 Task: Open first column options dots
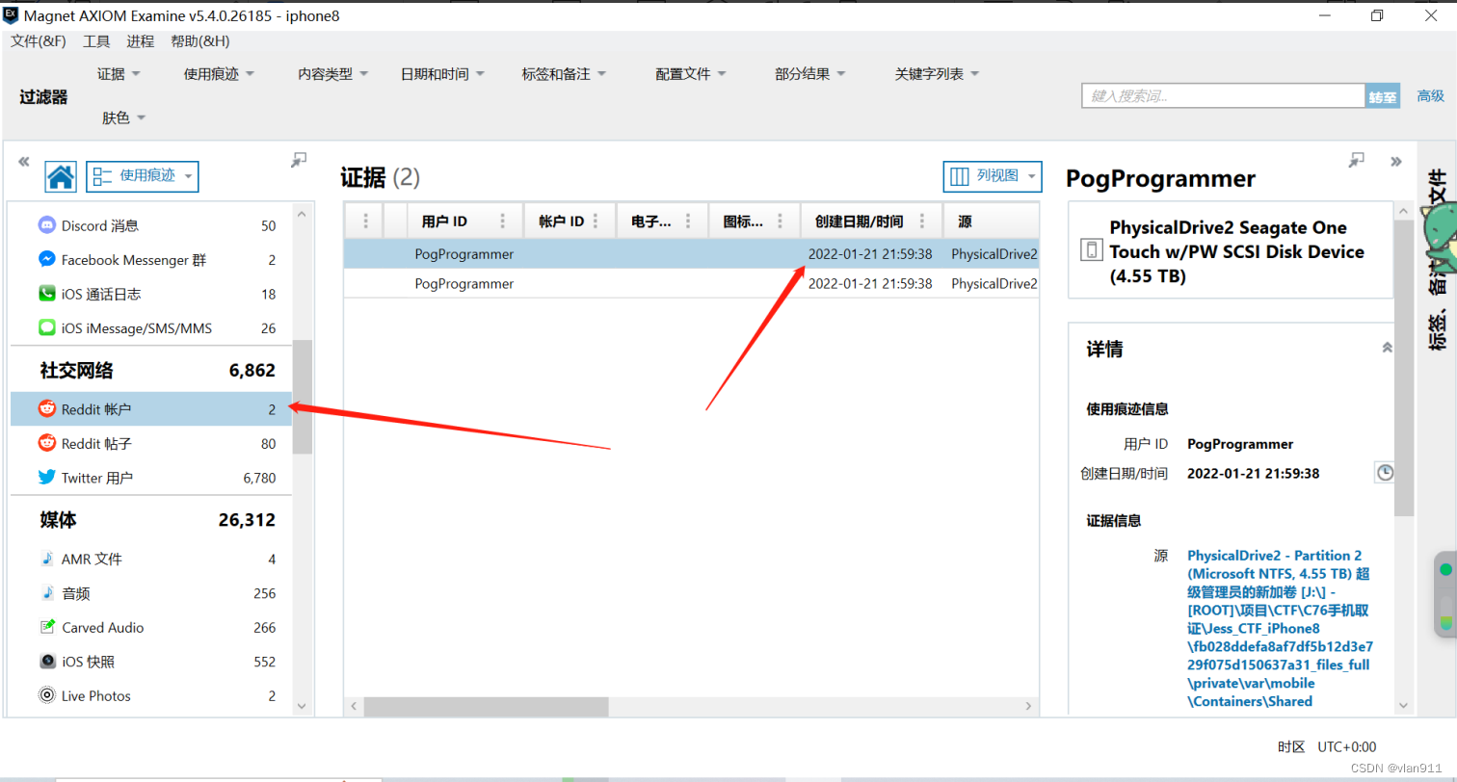click(x=365, y=222)
